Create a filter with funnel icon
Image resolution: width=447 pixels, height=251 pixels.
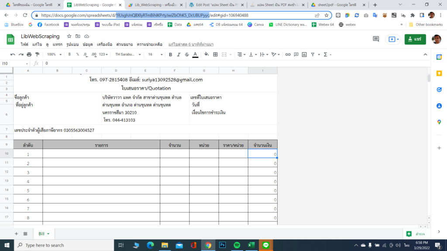point(313,54)
